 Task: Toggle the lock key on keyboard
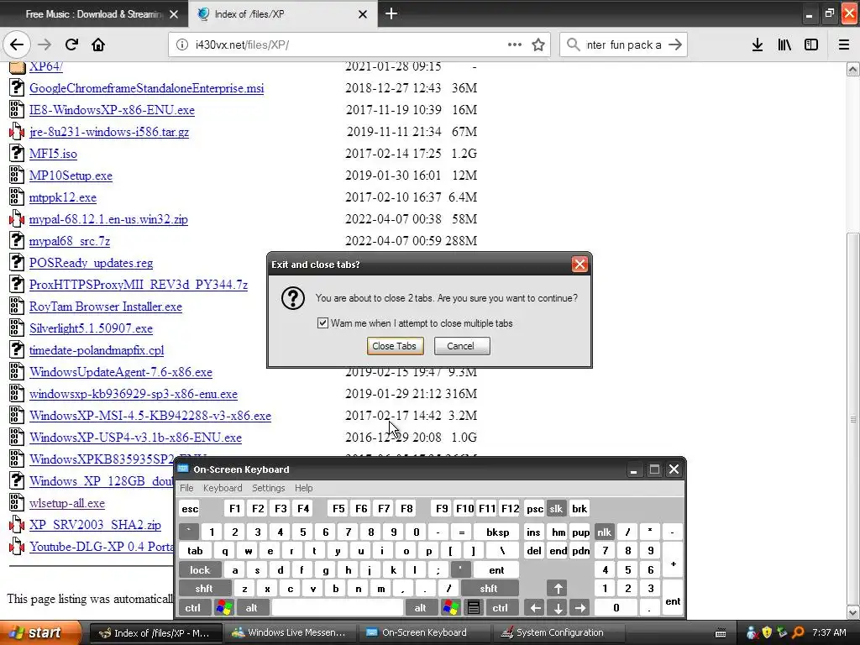pyautogui.click(x=200, y=570)
